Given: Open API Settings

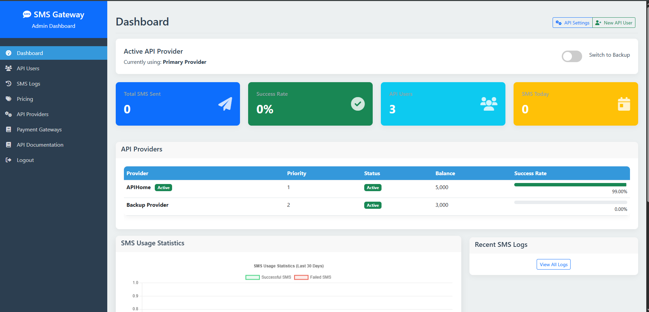Looking at the screenshot, I should tap(572, 22).
